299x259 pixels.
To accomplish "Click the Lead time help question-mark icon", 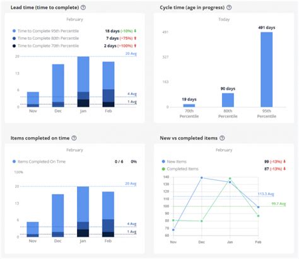I will point(83,8).
